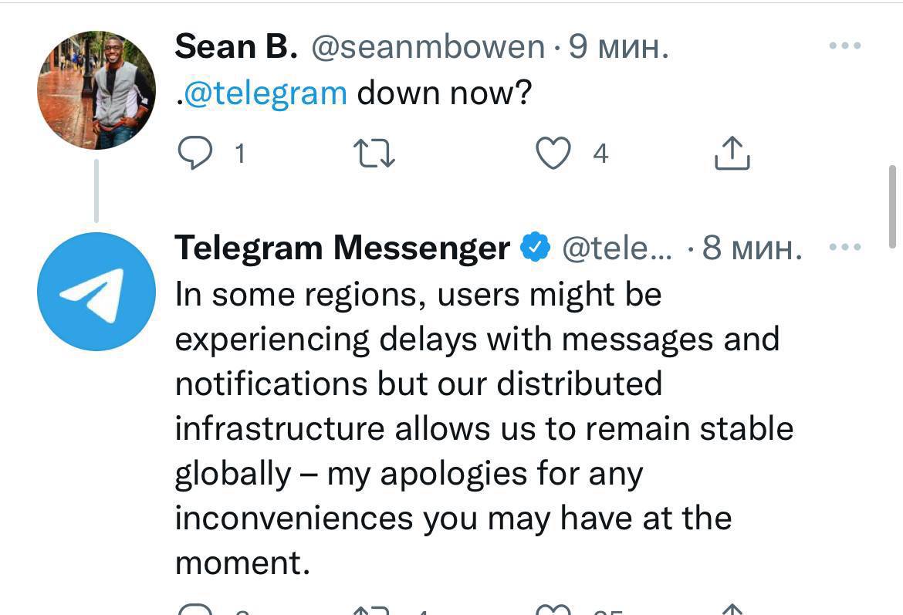
Task: Click the blue verified badge
Action: (535, 248)
